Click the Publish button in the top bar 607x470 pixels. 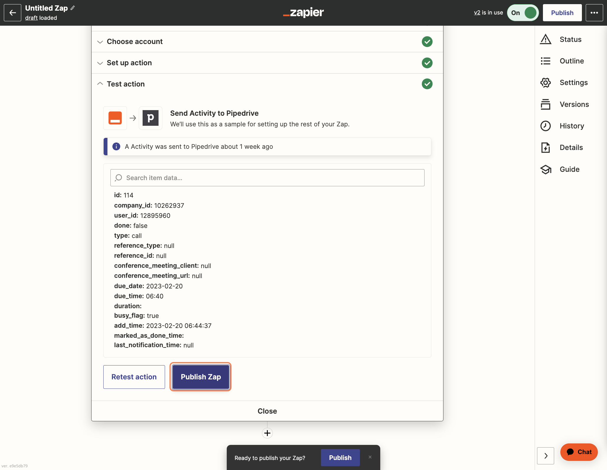562,13
